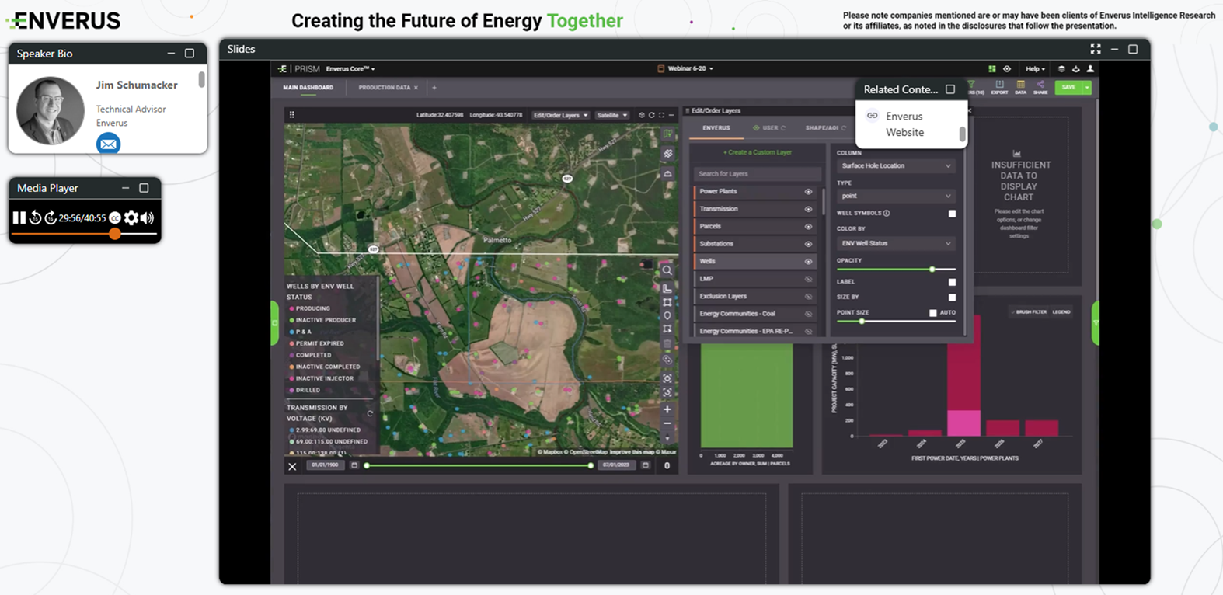The width and height of the screenshot is (1223, 595).
Task: Enable the Well Symbols checkbox
Action: pos(952,214)
